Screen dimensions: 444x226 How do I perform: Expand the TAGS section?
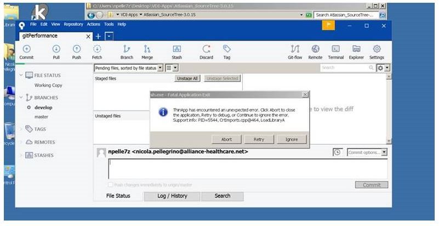click(x=21, y=129)
